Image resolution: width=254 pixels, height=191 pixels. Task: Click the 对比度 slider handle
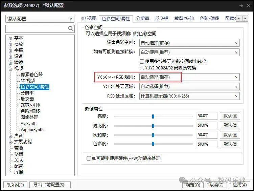(x=153, y=126)
